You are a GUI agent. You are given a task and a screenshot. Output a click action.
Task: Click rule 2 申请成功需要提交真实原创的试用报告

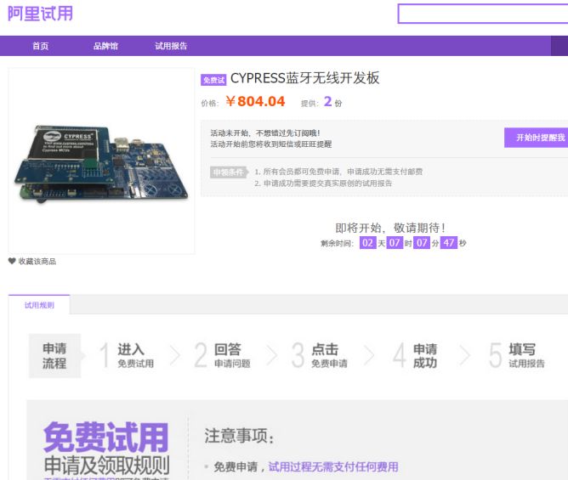[323, 184]
